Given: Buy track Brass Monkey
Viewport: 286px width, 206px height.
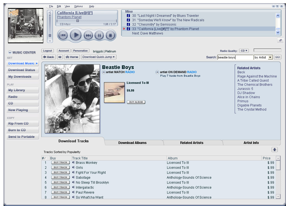Looking at the screenshot, I should coord(60,162).
